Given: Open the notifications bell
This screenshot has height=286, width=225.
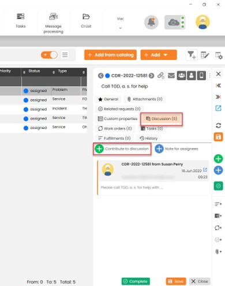Looking at the screenshot, I should coord(151,22).
